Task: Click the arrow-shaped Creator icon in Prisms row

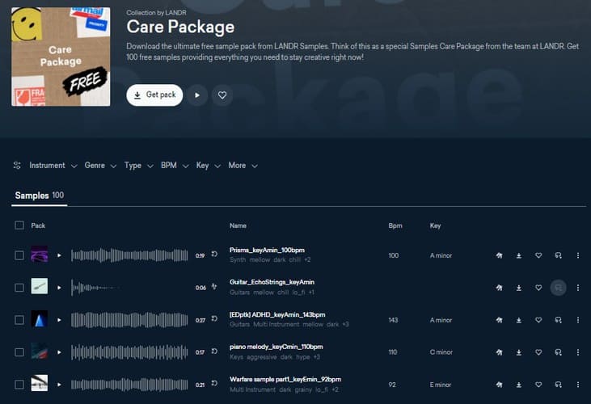Action: 499,255
